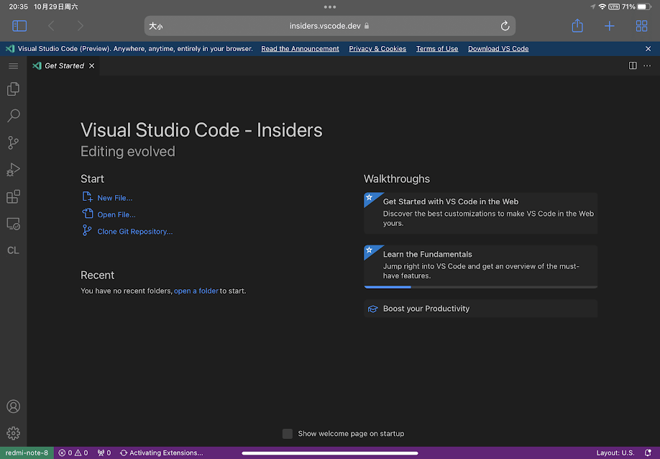Click the Read the Announcement link
The width and height of the screenshot is (660, 459).
(300, 49)
